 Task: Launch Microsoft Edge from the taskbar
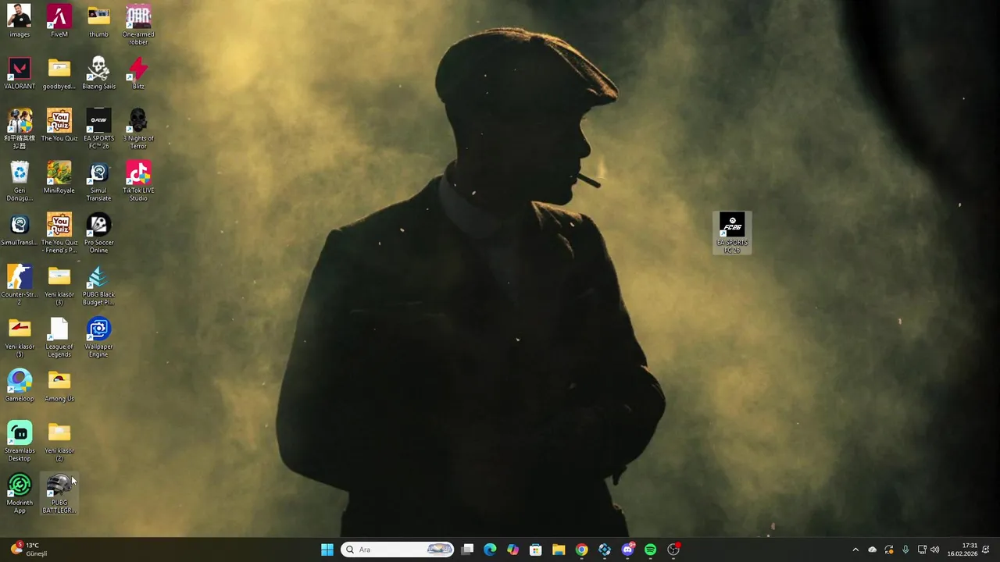(490, 550)
